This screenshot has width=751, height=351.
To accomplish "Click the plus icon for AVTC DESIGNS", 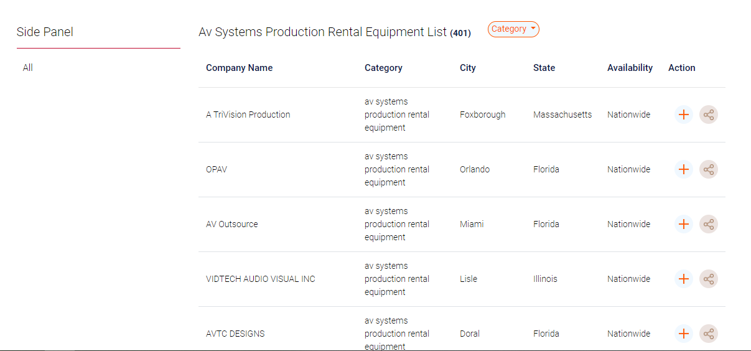I will (x=683, y=334).
